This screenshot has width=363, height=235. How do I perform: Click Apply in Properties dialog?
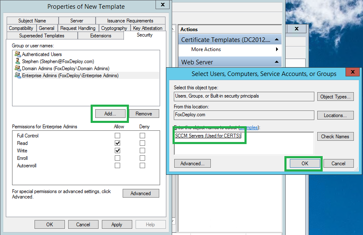tap(117, 224)
